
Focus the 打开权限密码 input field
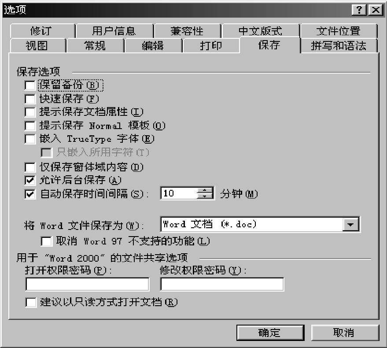point(87,284)
